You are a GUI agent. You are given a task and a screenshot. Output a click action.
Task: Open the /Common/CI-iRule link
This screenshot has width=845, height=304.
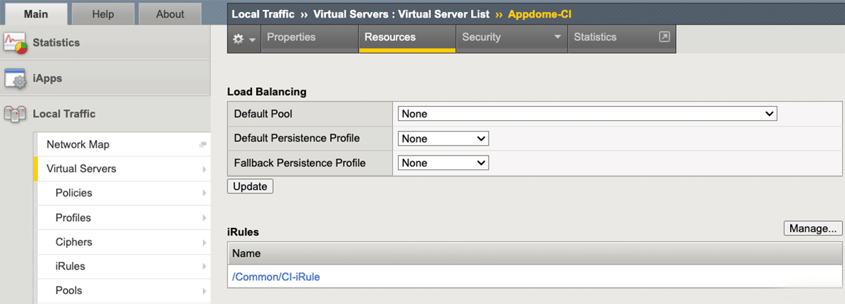[276, 277]
